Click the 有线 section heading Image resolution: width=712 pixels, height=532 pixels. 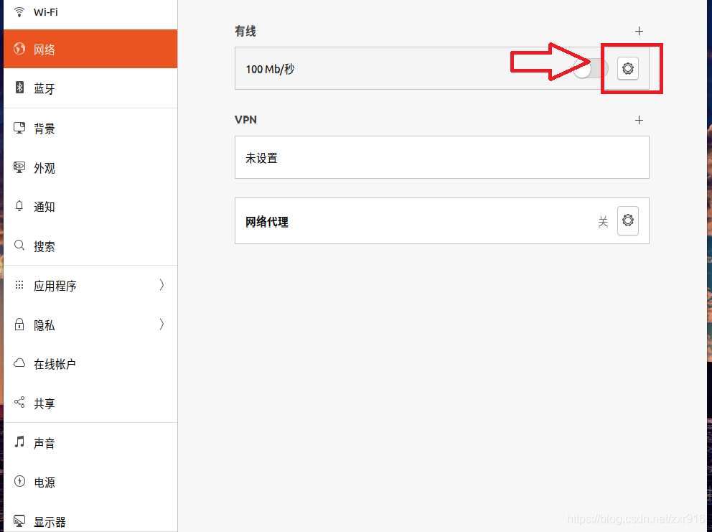(245, 31)
